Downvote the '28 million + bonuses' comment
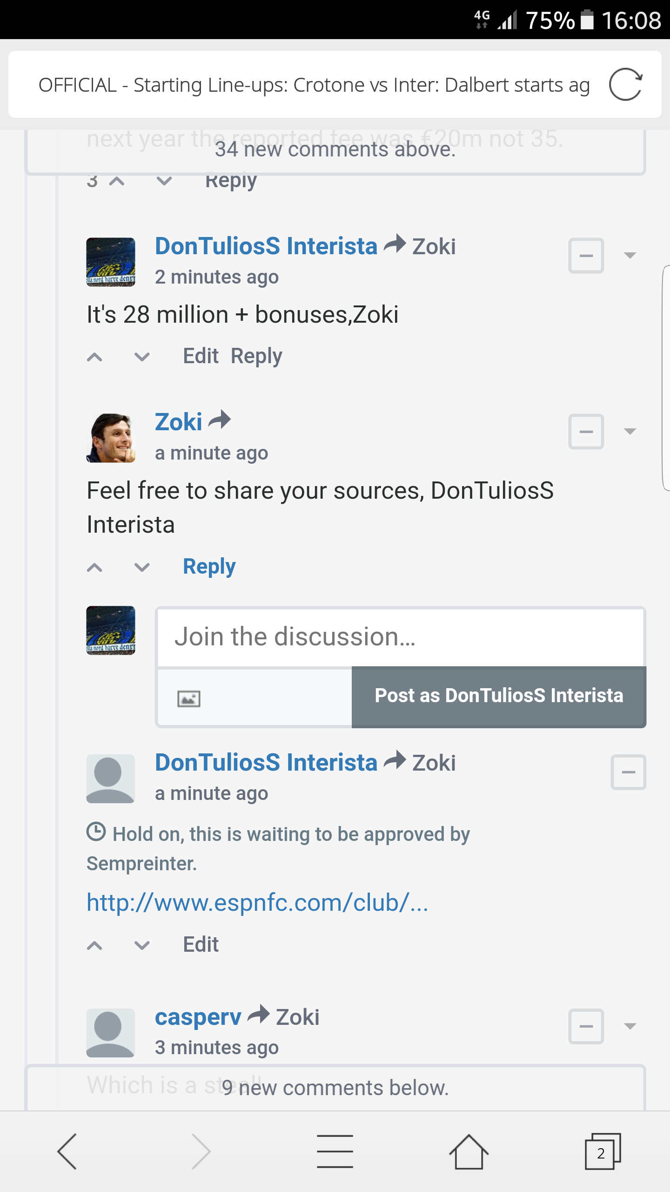Viewport: 670px width, 1192px height. point(142,357)
